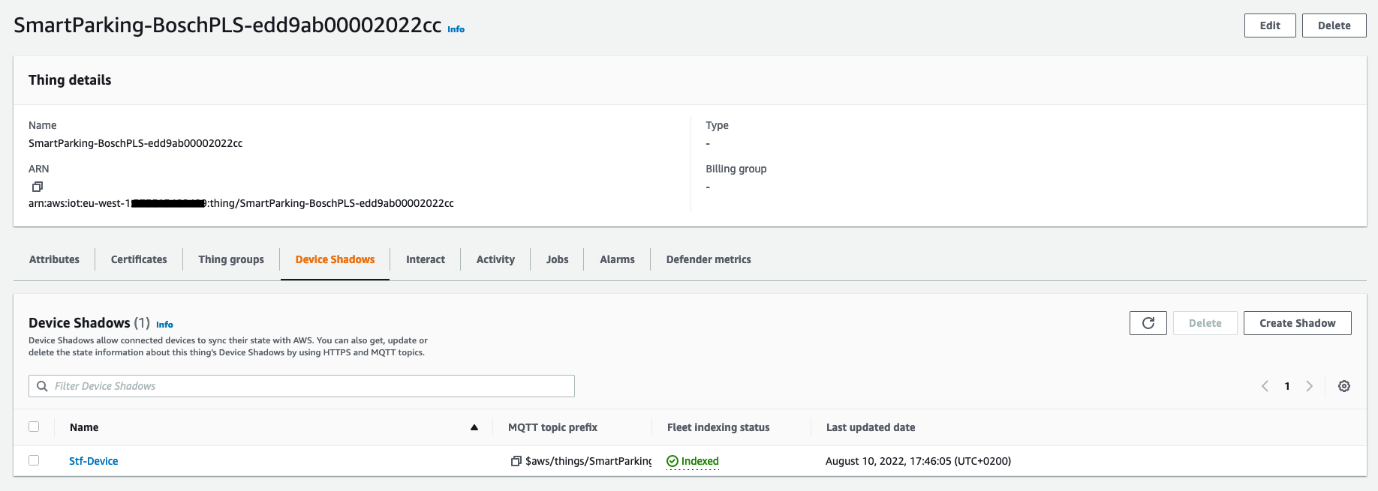Click the thing name value under Name
1378x491 pixels.
coord(135,143)
